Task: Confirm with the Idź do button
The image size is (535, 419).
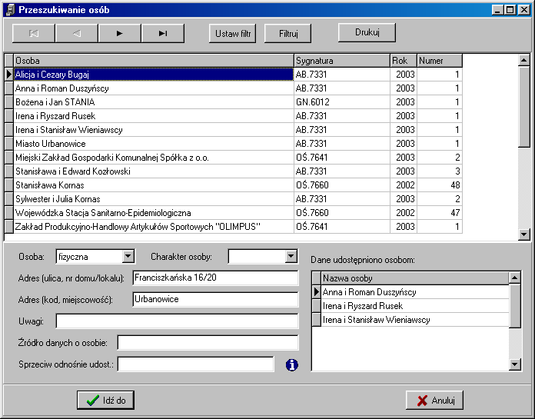Action: [105, 400]
